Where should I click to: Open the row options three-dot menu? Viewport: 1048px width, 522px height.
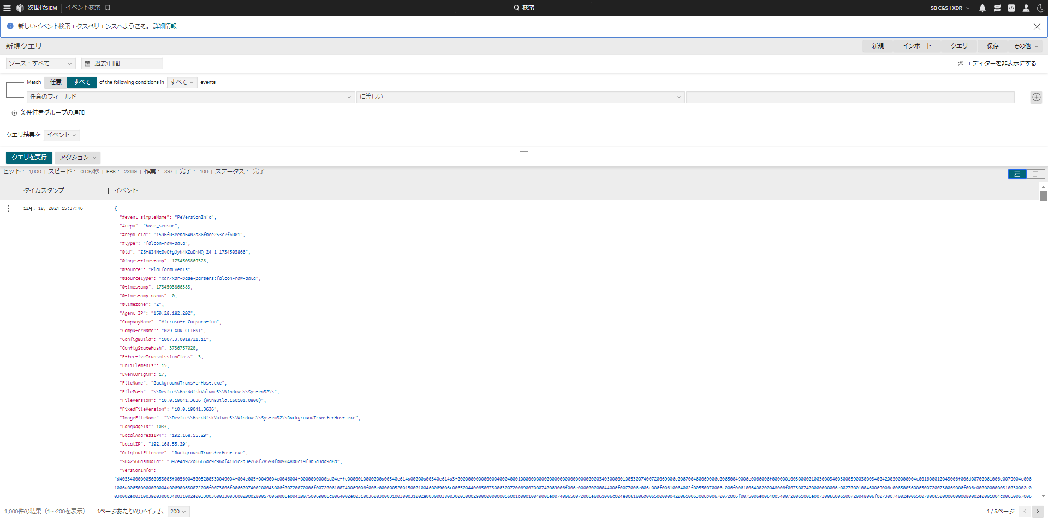tap(9, 208)
